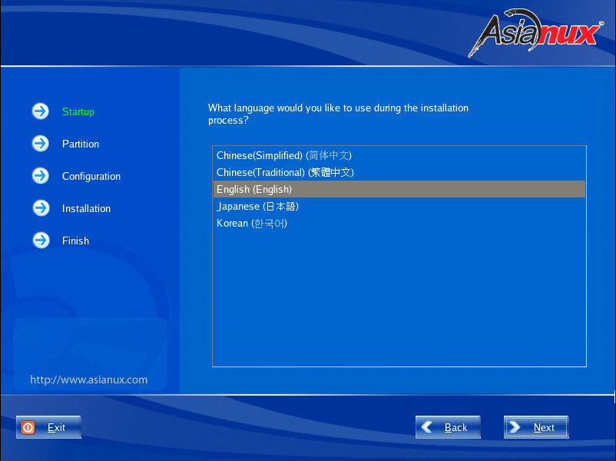616x461 pixels.
Task: Click the warning icon on the Exit button
Action: (x=28, y=427)
